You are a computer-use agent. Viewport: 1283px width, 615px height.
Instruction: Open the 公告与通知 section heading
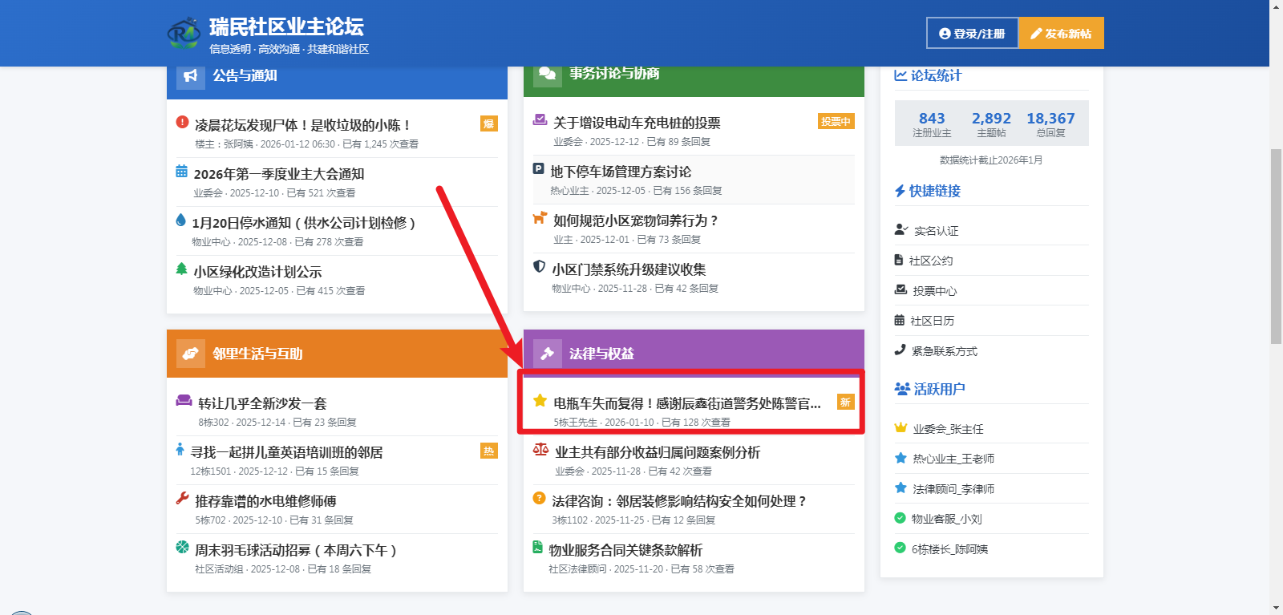tap(245, 75)
